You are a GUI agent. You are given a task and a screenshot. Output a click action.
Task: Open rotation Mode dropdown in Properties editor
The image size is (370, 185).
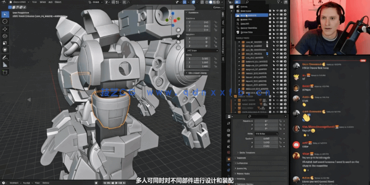point(266,134)
